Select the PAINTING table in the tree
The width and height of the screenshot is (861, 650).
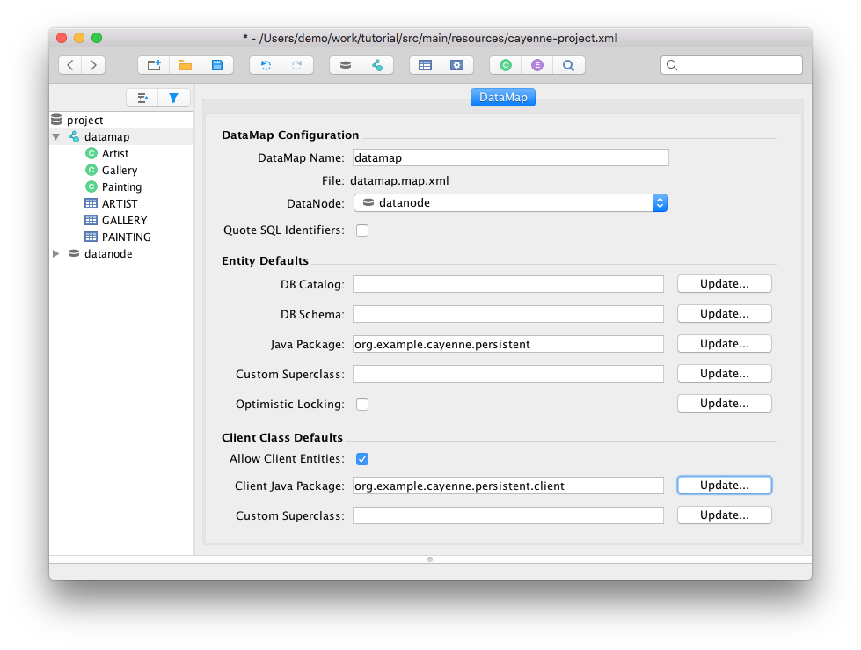tap(126, 237)
